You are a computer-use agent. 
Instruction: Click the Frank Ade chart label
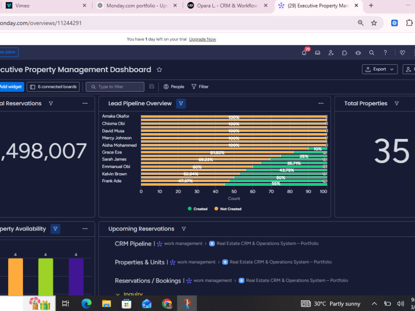point(112,181)
